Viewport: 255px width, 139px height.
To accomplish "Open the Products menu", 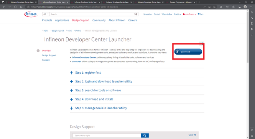I will 47,20.
